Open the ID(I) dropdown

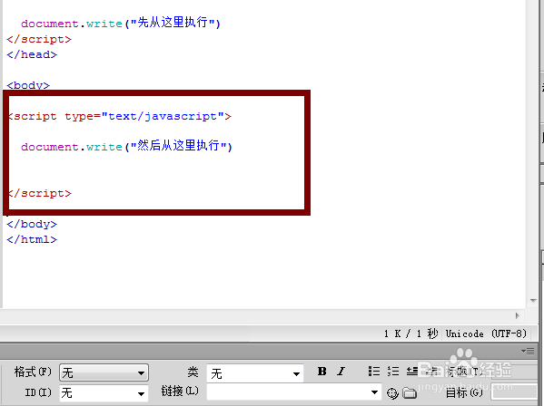(104, 393)
